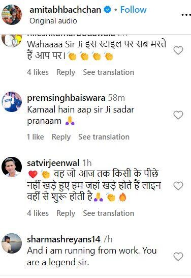Screen dimensions: 191x278
Task: See translation of satvirjeenwal's Hindi comment
Action: [109, 213]
